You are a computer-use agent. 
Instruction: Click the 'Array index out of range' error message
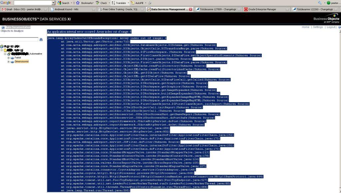[89, 32]
